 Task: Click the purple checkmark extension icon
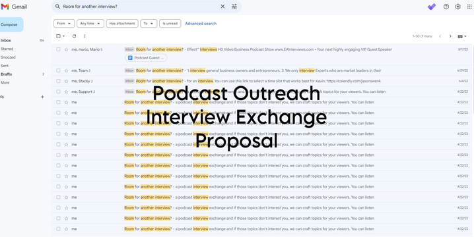pos(432,7)
